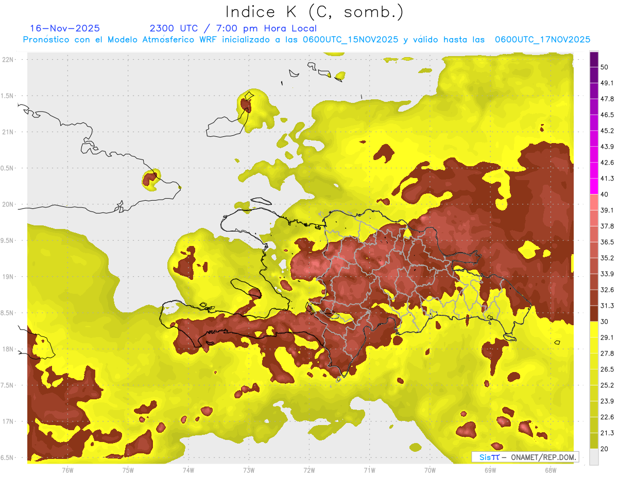Select the date text '16-Nov-2025'

[65, 28]
